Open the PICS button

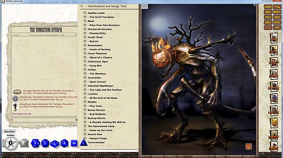pyautogui.click(x=268, y=22)
